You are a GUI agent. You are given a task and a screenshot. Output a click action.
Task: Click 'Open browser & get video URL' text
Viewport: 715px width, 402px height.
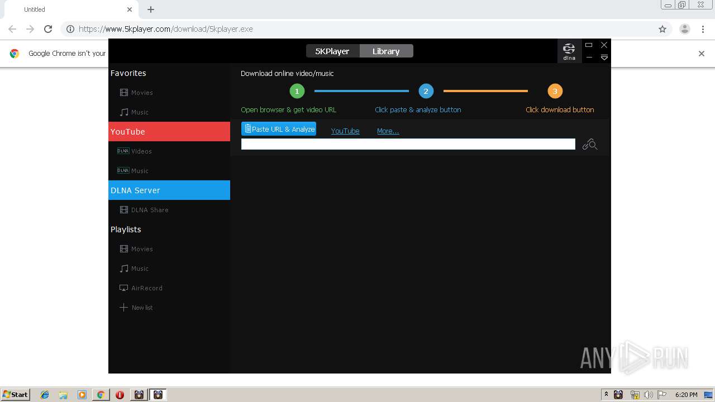coord(288,110)
